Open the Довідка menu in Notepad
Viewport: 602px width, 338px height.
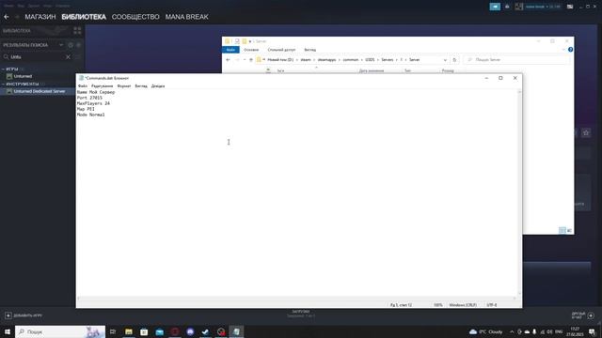pyautogui.click(x=158, y=85)
